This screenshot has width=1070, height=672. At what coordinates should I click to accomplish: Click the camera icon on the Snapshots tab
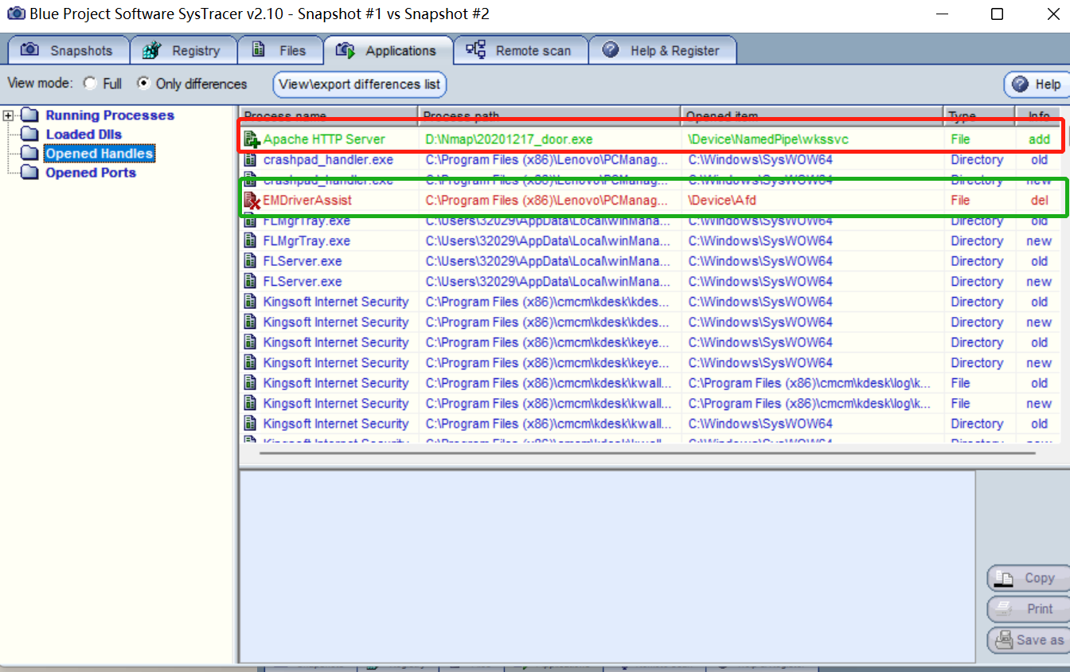tap(29, 50)
